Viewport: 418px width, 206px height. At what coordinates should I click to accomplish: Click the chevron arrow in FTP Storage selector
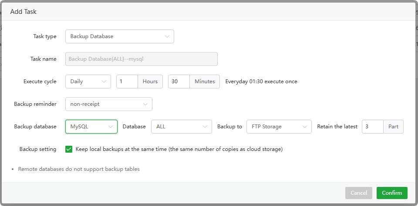click(304, 127)
